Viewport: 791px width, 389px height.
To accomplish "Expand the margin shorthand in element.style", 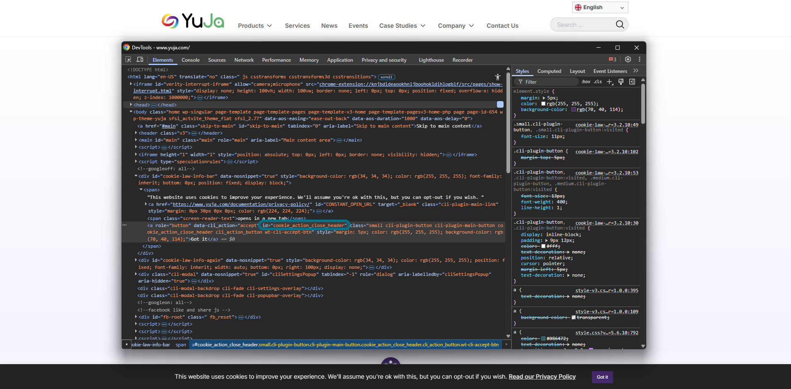I will (x=544, y=98).
